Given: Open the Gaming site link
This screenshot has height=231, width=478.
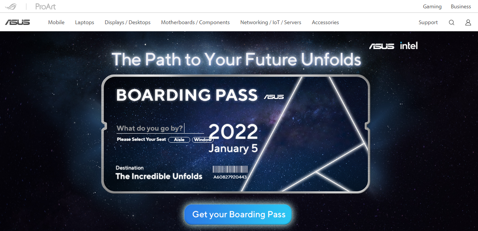Looking at the screenshot, I should 432,6.
